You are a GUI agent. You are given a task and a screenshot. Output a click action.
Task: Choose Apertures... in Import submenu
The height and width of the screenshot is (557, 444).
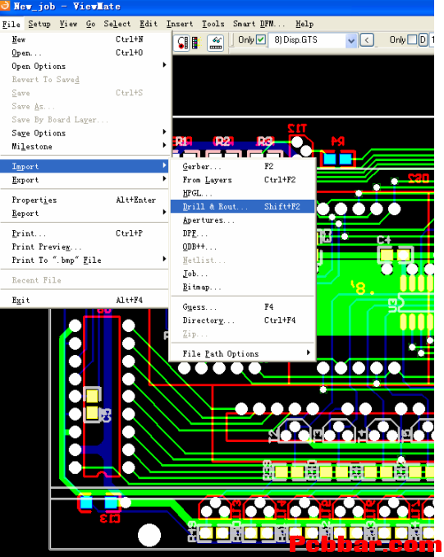coord(243,220)
